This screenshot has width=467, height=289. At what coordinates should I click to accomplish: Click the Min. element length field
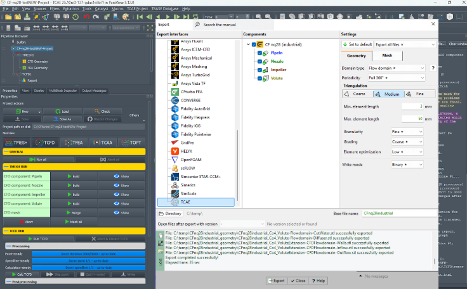pos(412,106)
